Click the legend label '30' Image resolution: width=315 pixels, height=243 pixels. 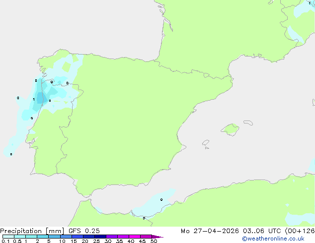[108, 241]
